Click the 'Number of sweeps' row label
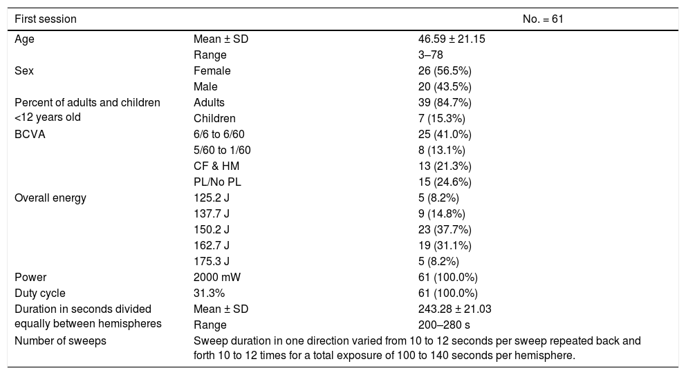This screenshot has height=375, width=686. coord(60,341)
